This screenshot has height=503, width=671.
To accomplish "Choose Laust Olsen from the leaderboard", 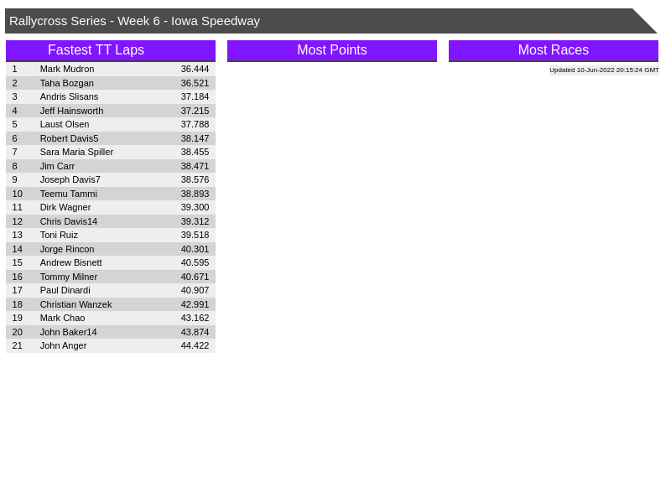I will 65,124.
